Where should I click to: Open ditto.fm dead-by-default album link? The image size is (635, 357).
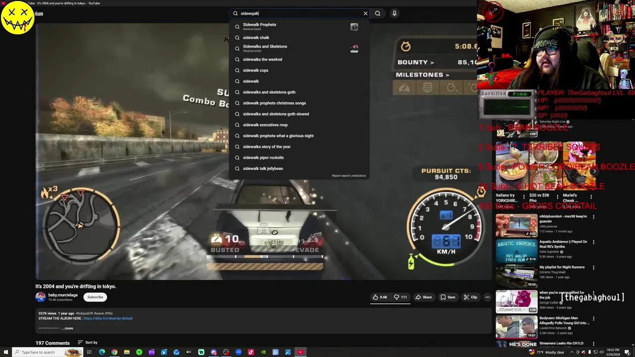coord(108,318)
